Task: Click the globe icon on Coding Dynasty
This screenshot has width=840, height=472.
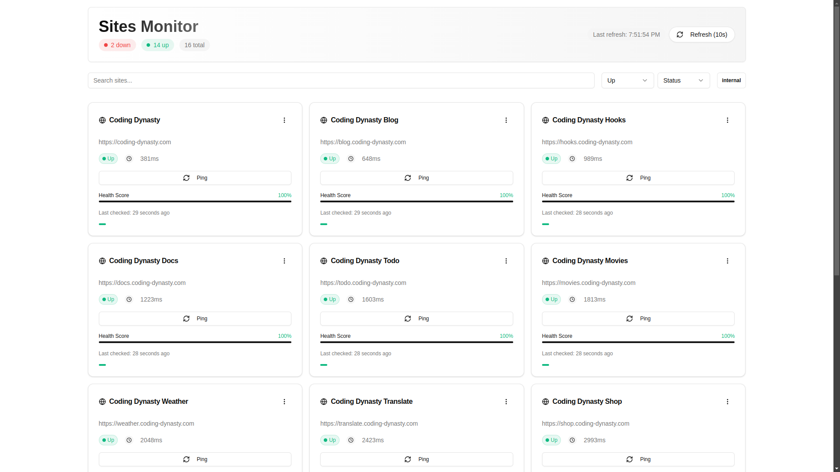Action: point(102,120)
